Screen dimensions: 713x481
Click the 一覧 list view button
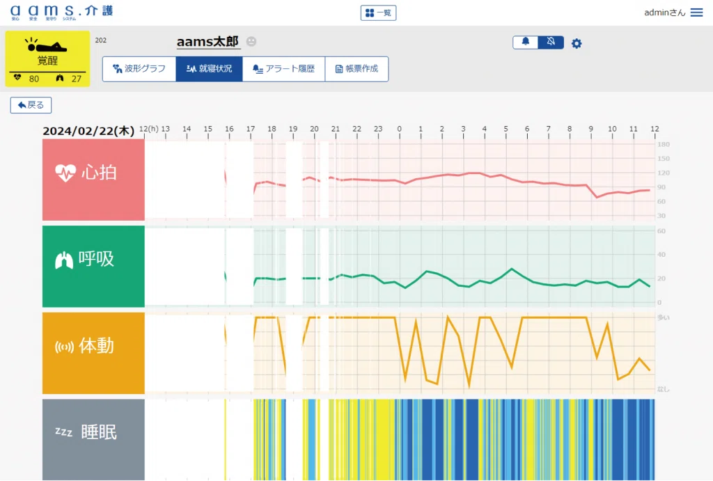(378, 13)
